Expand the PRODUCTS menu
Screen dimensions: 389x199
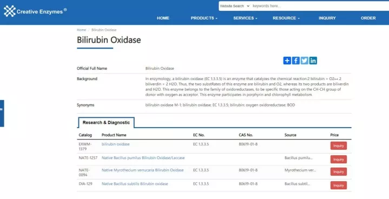click(x=204, y=18)
